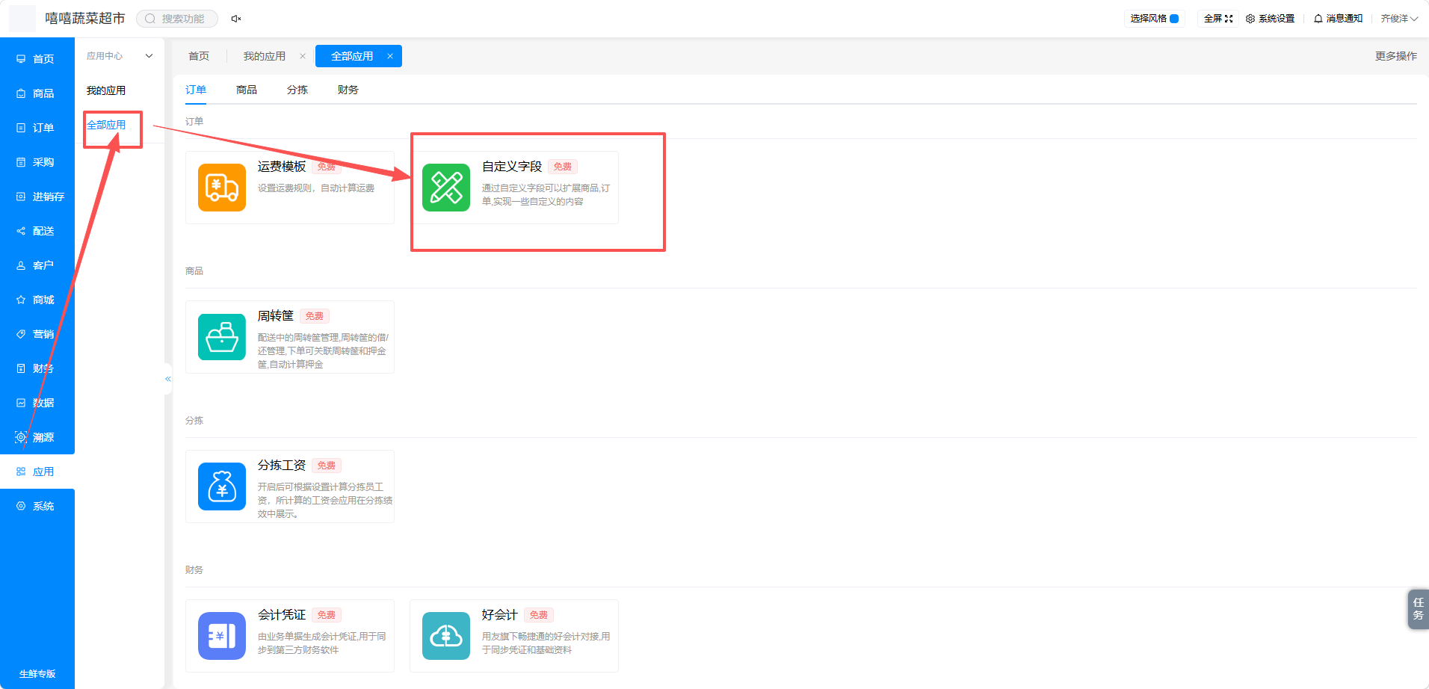Open the 分拣工资 money bag icon

click(x=222, y=486)
